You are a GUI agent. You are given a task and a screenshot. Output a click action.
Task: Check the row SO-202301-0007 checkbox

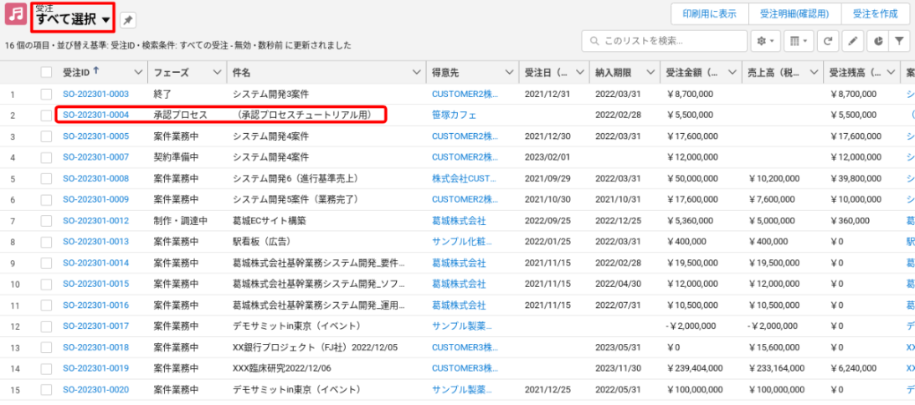coord(46,157)
